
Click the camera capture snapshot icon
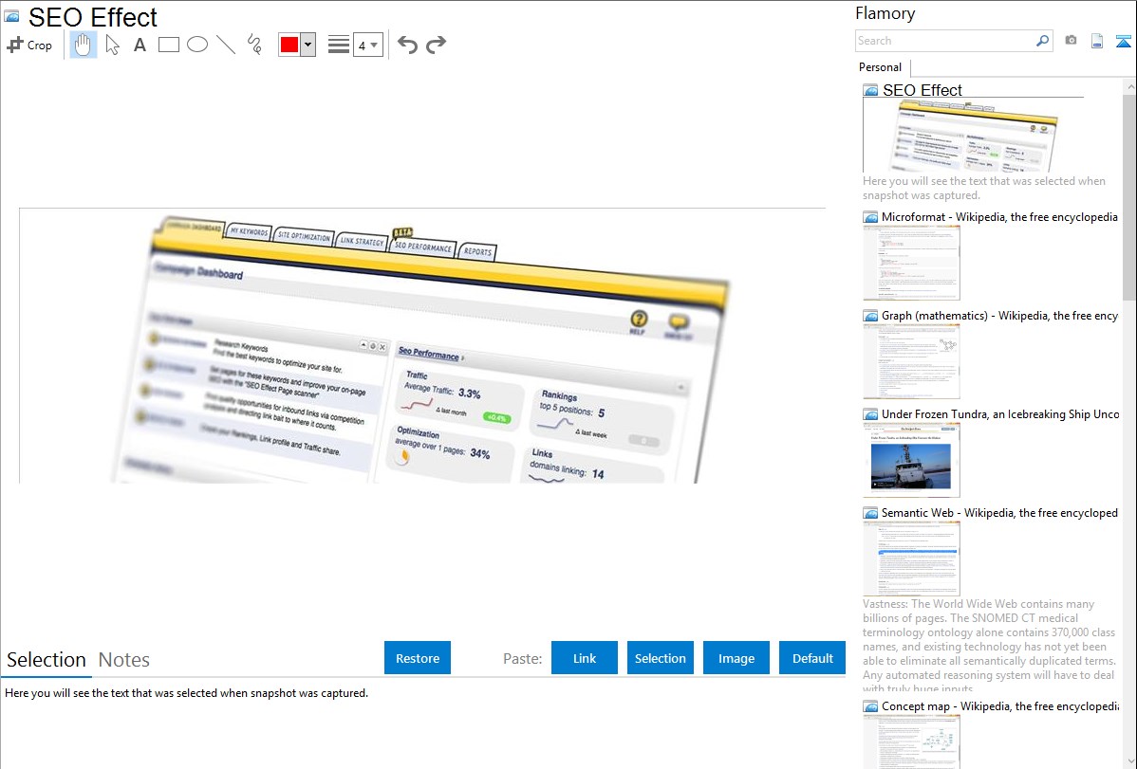tap(1071, 41)
